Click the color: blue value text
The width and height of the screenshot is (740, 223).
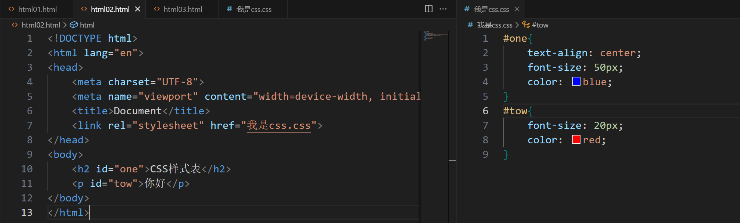point(595,82)
